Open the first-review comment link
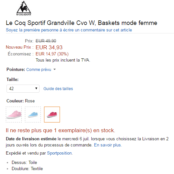The width and height of the screenshot is (174, 174). (69, 30)
